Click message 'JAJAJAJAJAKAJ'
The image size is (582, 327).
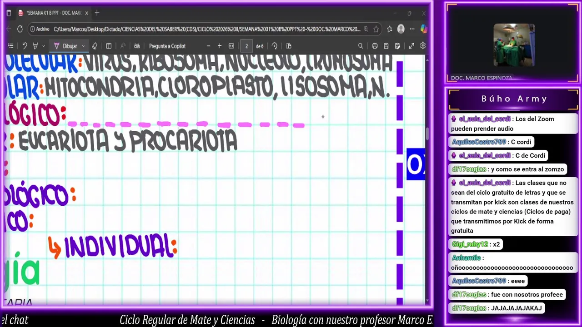tap(517, 308)
